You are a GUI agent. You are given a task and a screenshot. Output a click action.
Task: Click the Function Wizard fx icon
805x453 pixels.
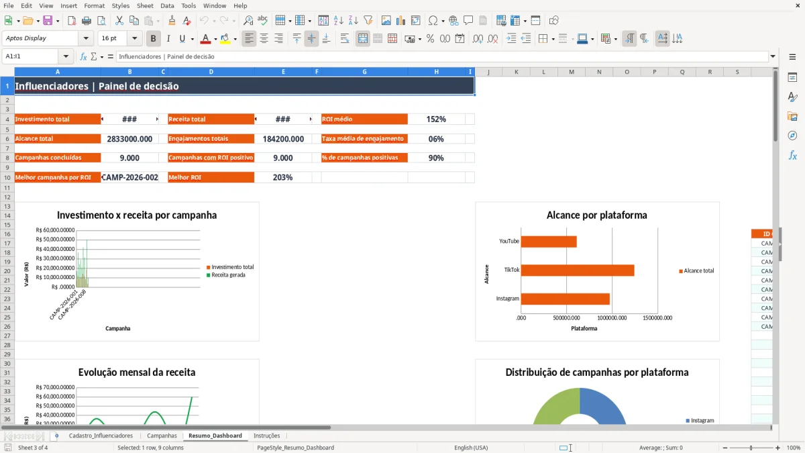pyautogui.click(x=84, y=57)
